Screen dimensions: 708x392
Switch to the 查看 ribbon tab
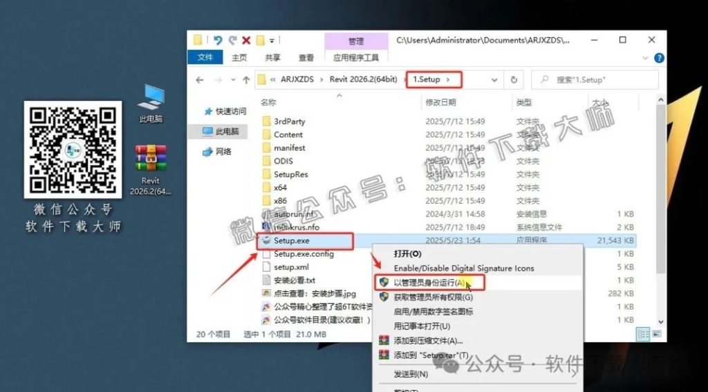[x=306, y=58]
